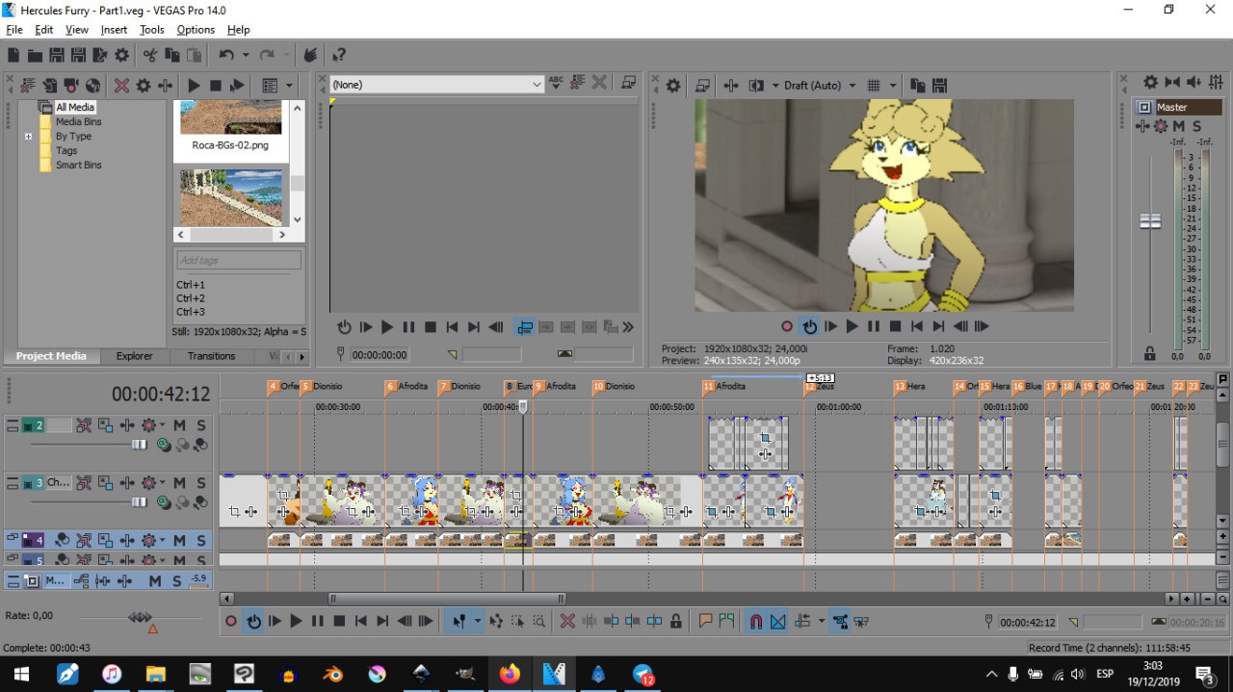Open Project Media Views dropdown arrow
This screenshot has height=692, width=1233.
point(289,86)
